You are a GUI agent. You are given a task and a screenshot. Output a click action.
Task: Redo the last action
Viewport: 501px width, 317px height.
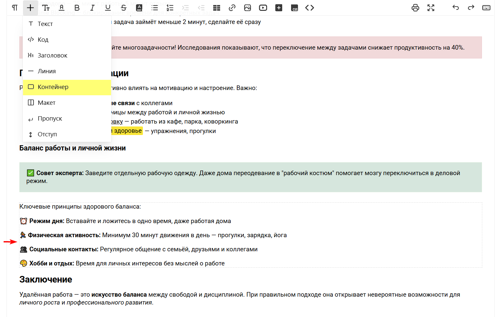(x=471, y=8)
